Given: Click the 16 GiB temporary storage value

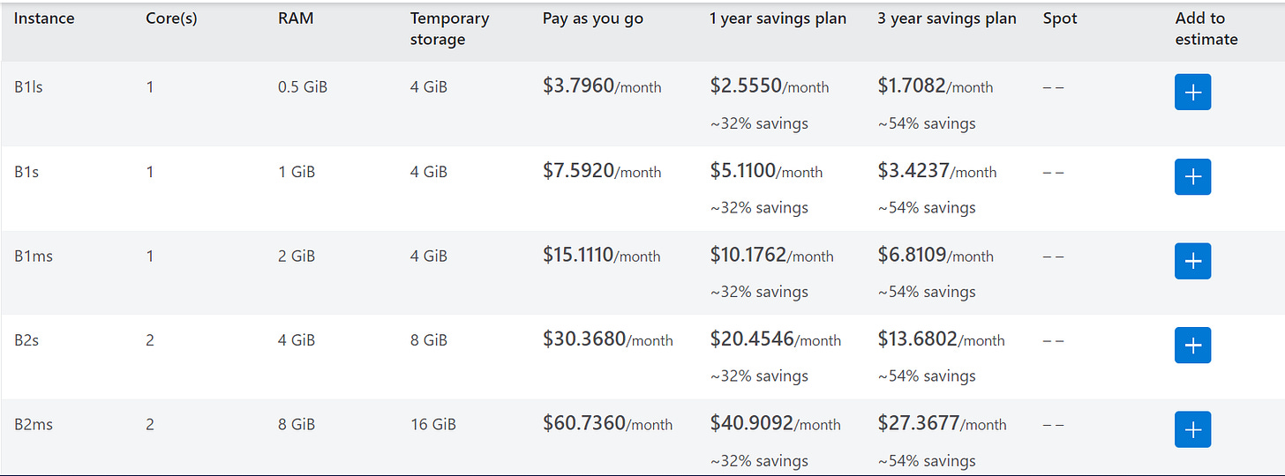Looking at the screenshot, I should point(432,424).
